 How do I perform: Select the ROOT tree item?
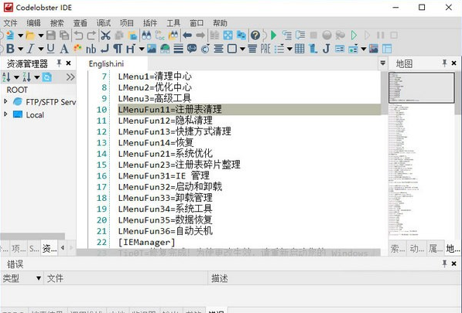tap(17, 90)
